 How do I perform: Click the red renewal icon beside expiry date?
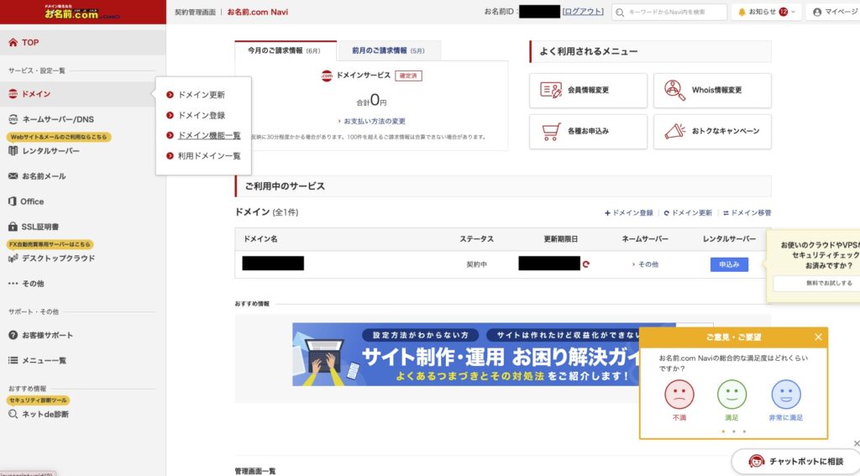[585, 264]
